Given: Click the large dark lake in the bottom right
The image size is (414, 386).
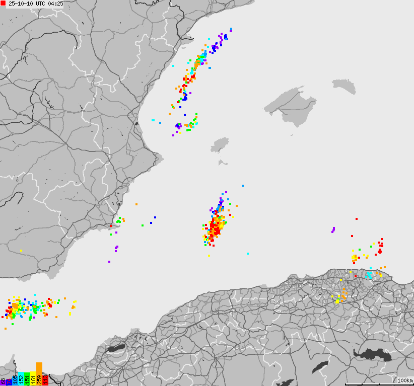Looking at the screenshot, I should pos(373,354).
